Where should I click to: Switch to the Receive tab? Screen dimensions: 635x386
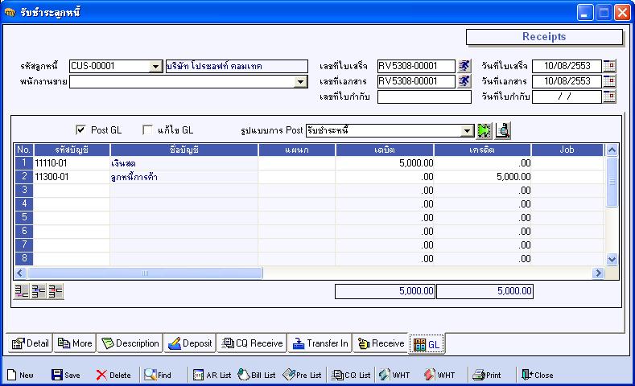381,343
